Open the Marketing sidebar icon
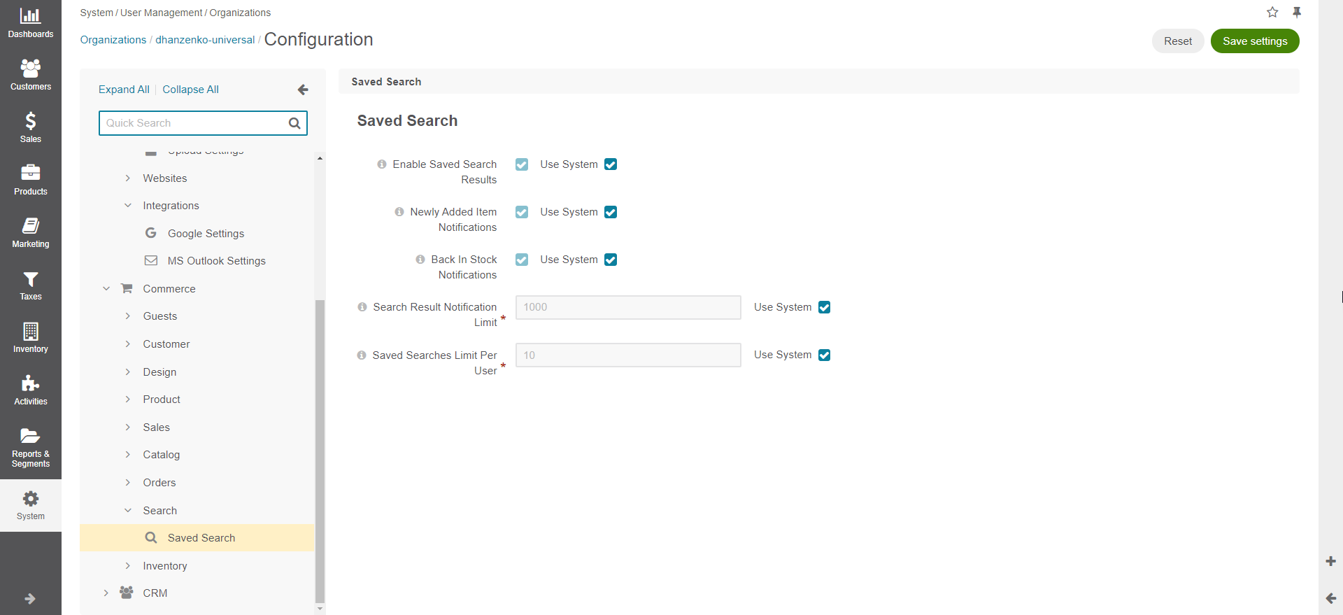Screen dimensions: 1343x615 pos(30,226)
